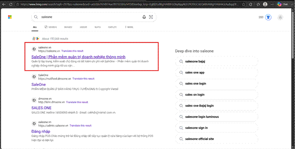Screen dimensions: 295x149
Task: Open the account sign-in person icon
Action: (281, 17)
